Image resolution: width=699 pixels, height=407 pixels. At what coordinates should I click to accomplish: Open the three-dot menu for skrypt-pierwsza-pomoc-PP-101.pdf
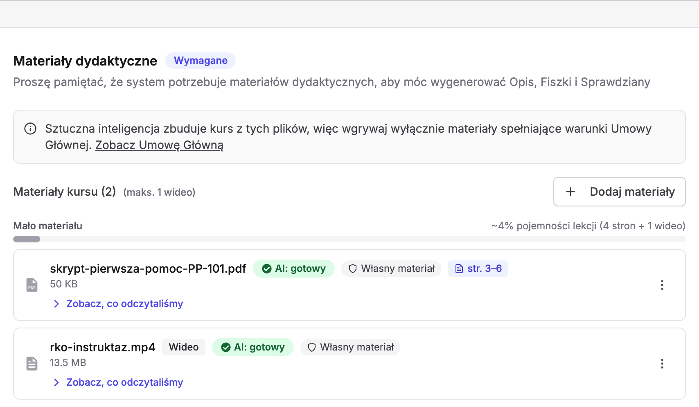pos(662,285)
